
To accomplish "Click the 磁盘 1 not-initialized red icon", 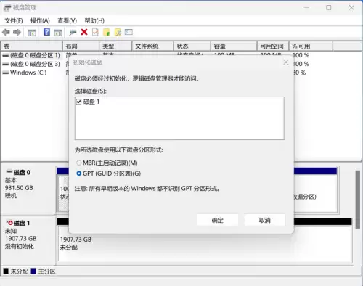I will [10, 223].
